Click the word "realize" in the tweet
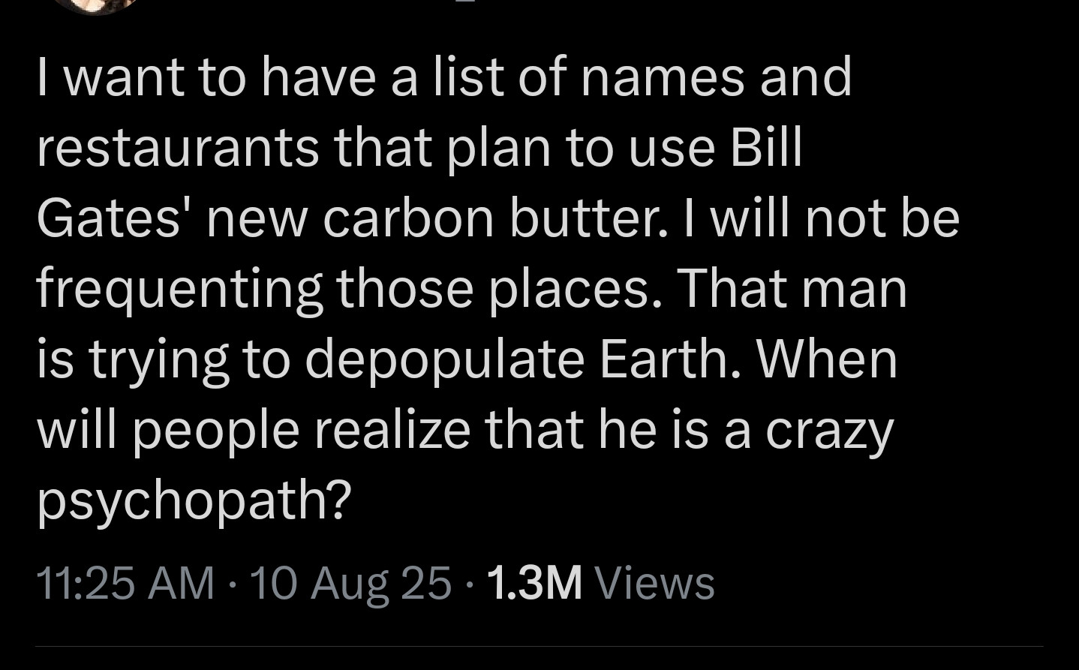The image size is (1079, 670). (392, 431)
